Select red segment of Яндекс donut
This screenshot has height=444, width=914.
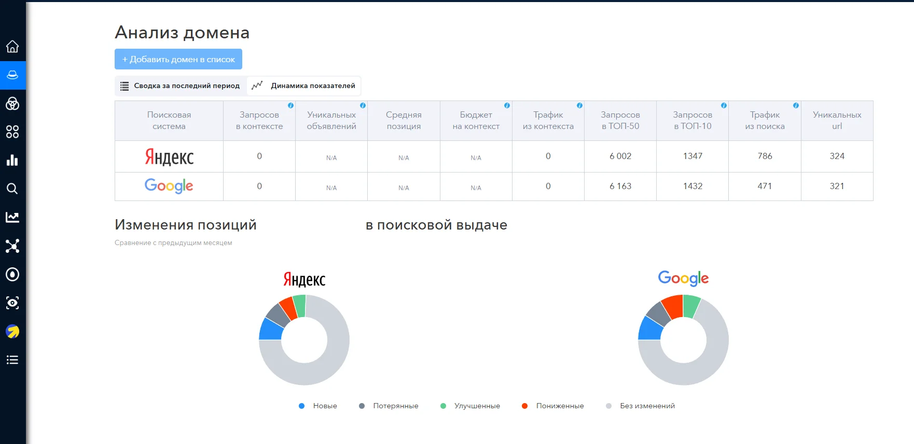[288, 308]
